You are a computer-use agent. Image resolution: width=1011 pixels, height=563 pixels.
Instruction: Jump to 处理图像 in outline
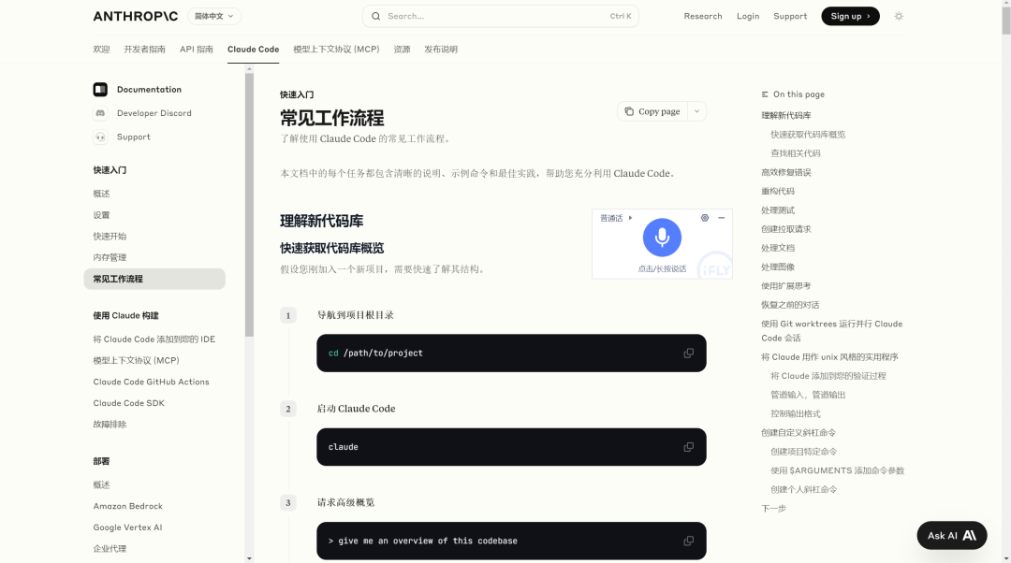pos(778,267)
